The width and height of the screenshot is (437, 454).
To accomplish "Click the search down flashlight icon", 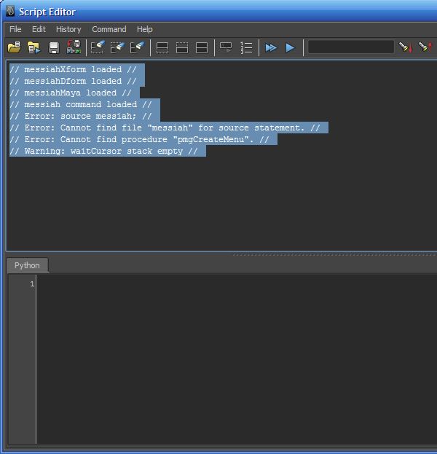I will (406, 47).
